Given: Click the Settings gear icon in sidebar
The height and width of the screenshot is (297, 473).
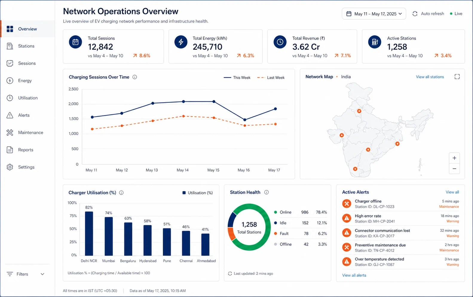Looking at the screenshot, I should [10, 167].
